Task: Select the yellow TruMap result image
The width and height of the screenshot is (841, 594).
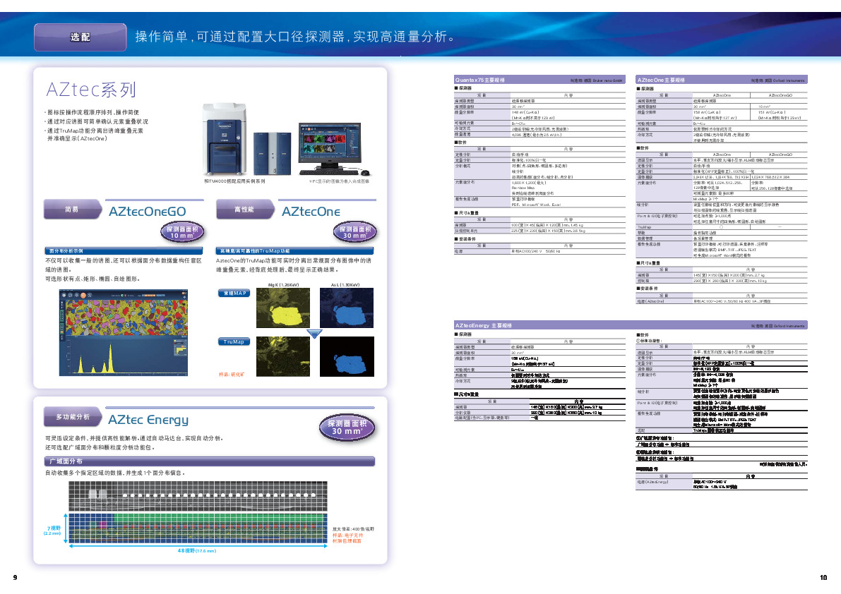Action: point(282,357)
